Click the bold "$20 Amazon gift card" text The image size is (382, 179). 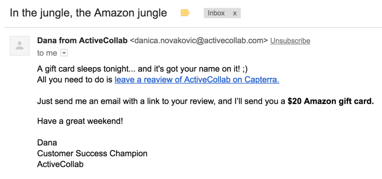coord(331,101)
